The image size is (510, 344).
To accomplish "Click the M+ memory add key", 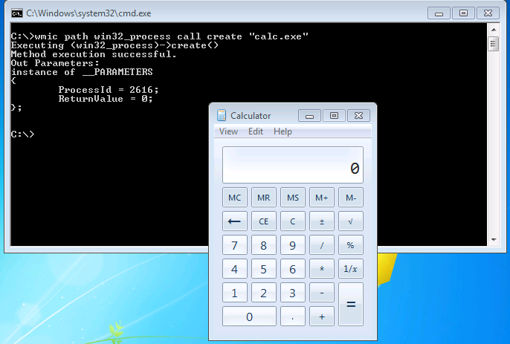I will pos(322,198).
